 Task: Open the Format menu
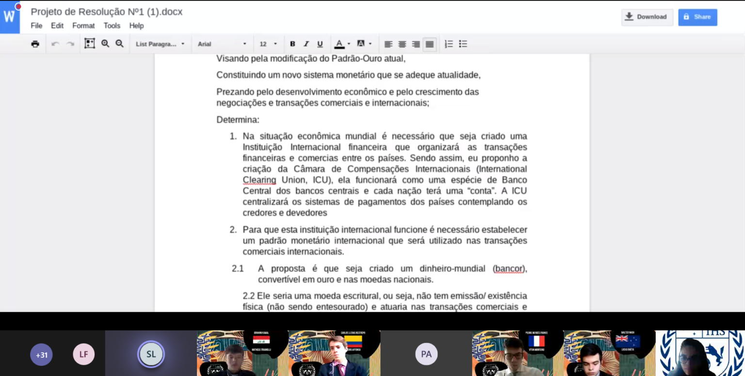83,26
